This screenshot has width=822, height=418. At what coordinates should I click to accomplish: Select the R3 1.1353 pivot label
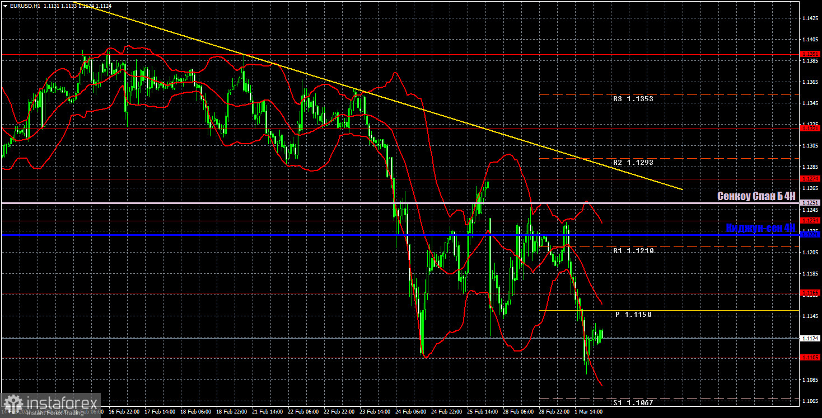(x=633, y=99)
